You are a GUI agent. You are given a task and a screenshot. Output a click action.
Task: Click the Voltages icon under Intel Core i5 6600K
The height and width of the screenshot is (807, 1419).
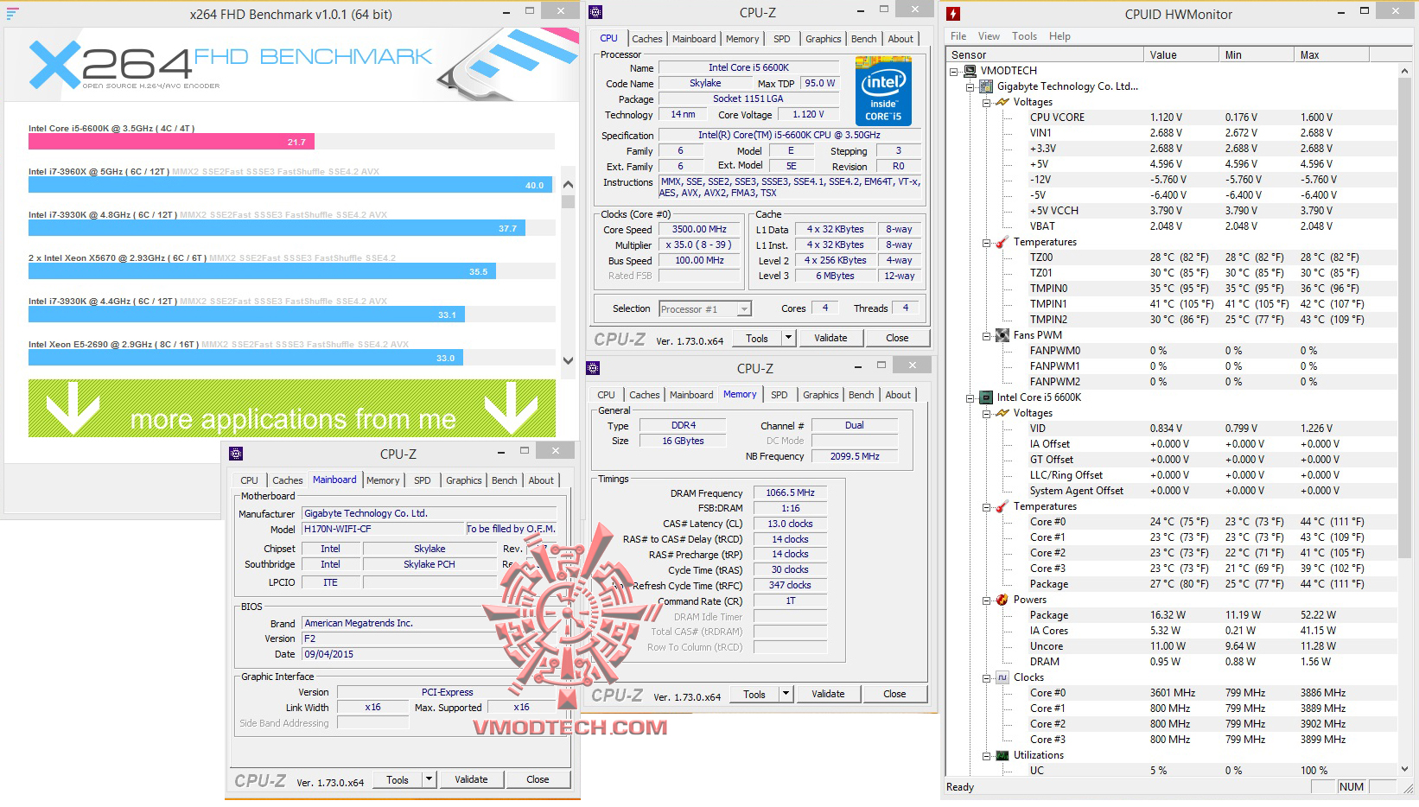pos(1002,413)
